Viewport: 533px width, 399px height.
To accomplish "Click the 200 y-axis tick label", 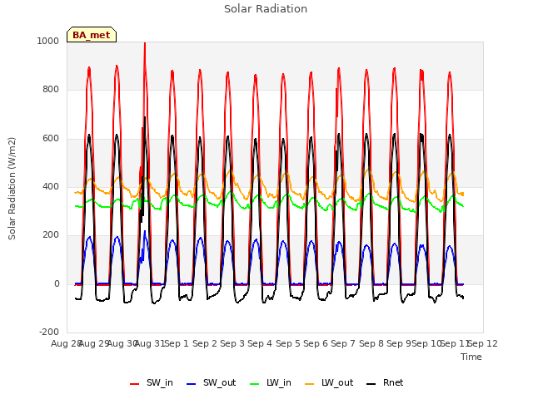I will 51,235.
